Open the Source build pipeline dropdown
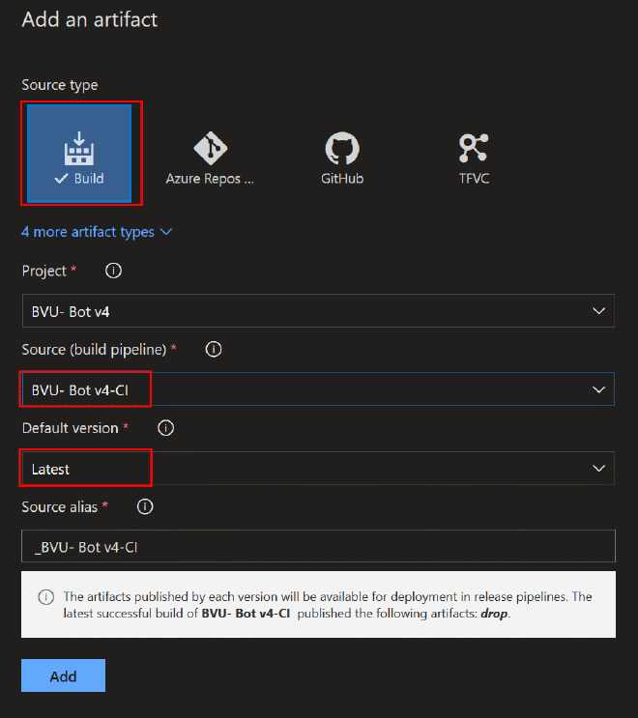Viewport: 638px width, 718px height. click(x=318, y=389)
